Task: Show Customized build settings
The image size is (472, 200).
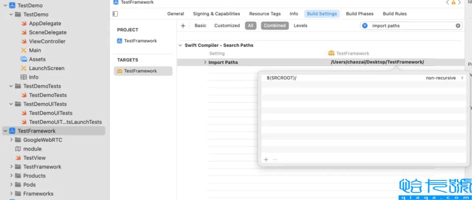Action: pos(227,26)
